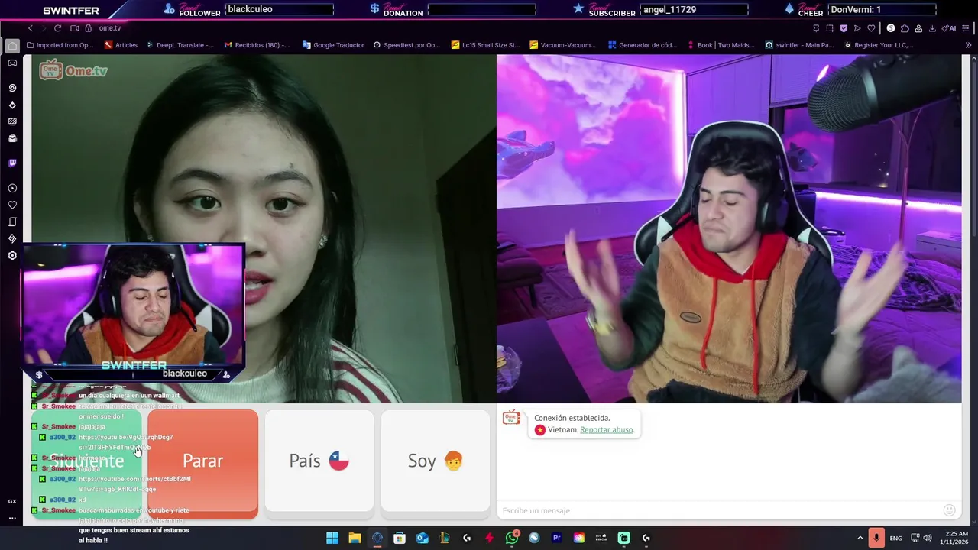Open Google Traductor bookmark
The image size is (978, 550).
[333, 45]
